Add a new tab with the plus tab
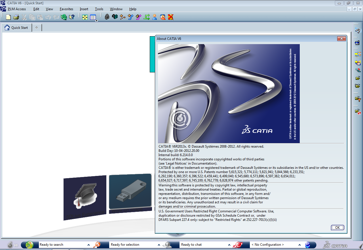363x250 pixels. pos(37,28)
